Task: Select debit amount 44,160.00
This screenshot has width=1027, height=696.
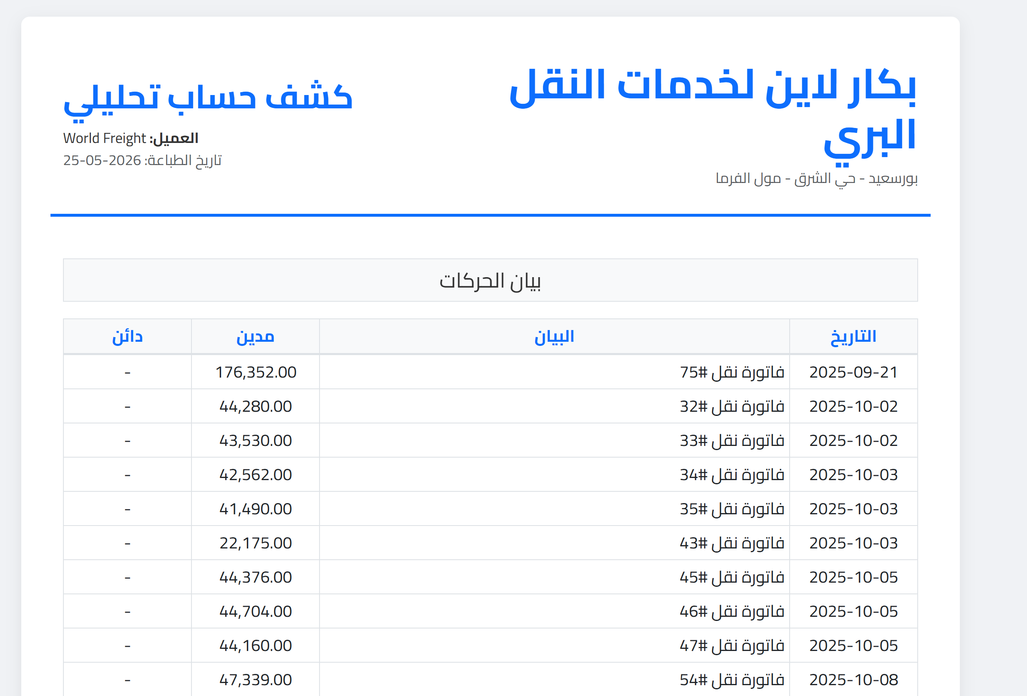Action: 256,646
